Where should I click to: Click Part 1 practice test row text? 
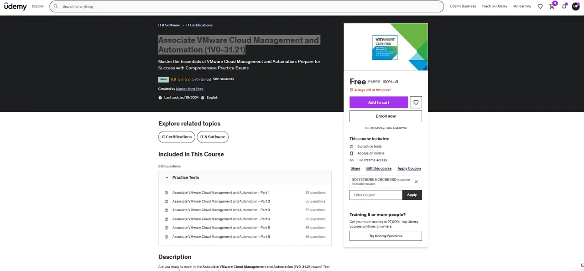[221, 193]
